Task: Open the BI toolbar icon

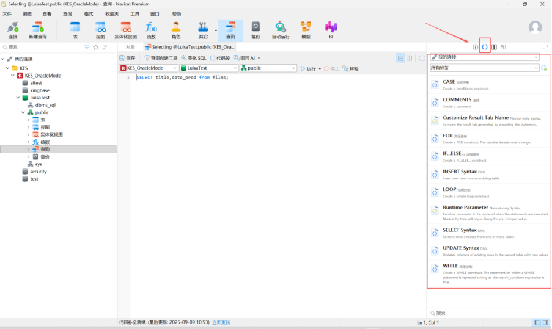Action: (x=331, y=29)
